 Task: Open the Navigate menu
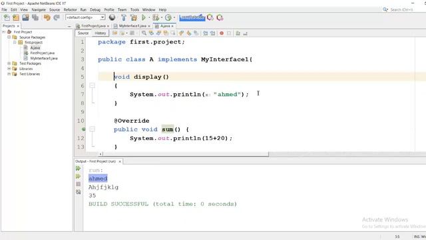click(39, 9)
